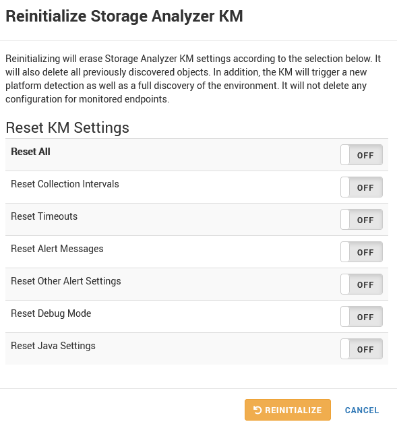Select the Reset Java Settings label
397x426 pixels.
coord(53,346)
